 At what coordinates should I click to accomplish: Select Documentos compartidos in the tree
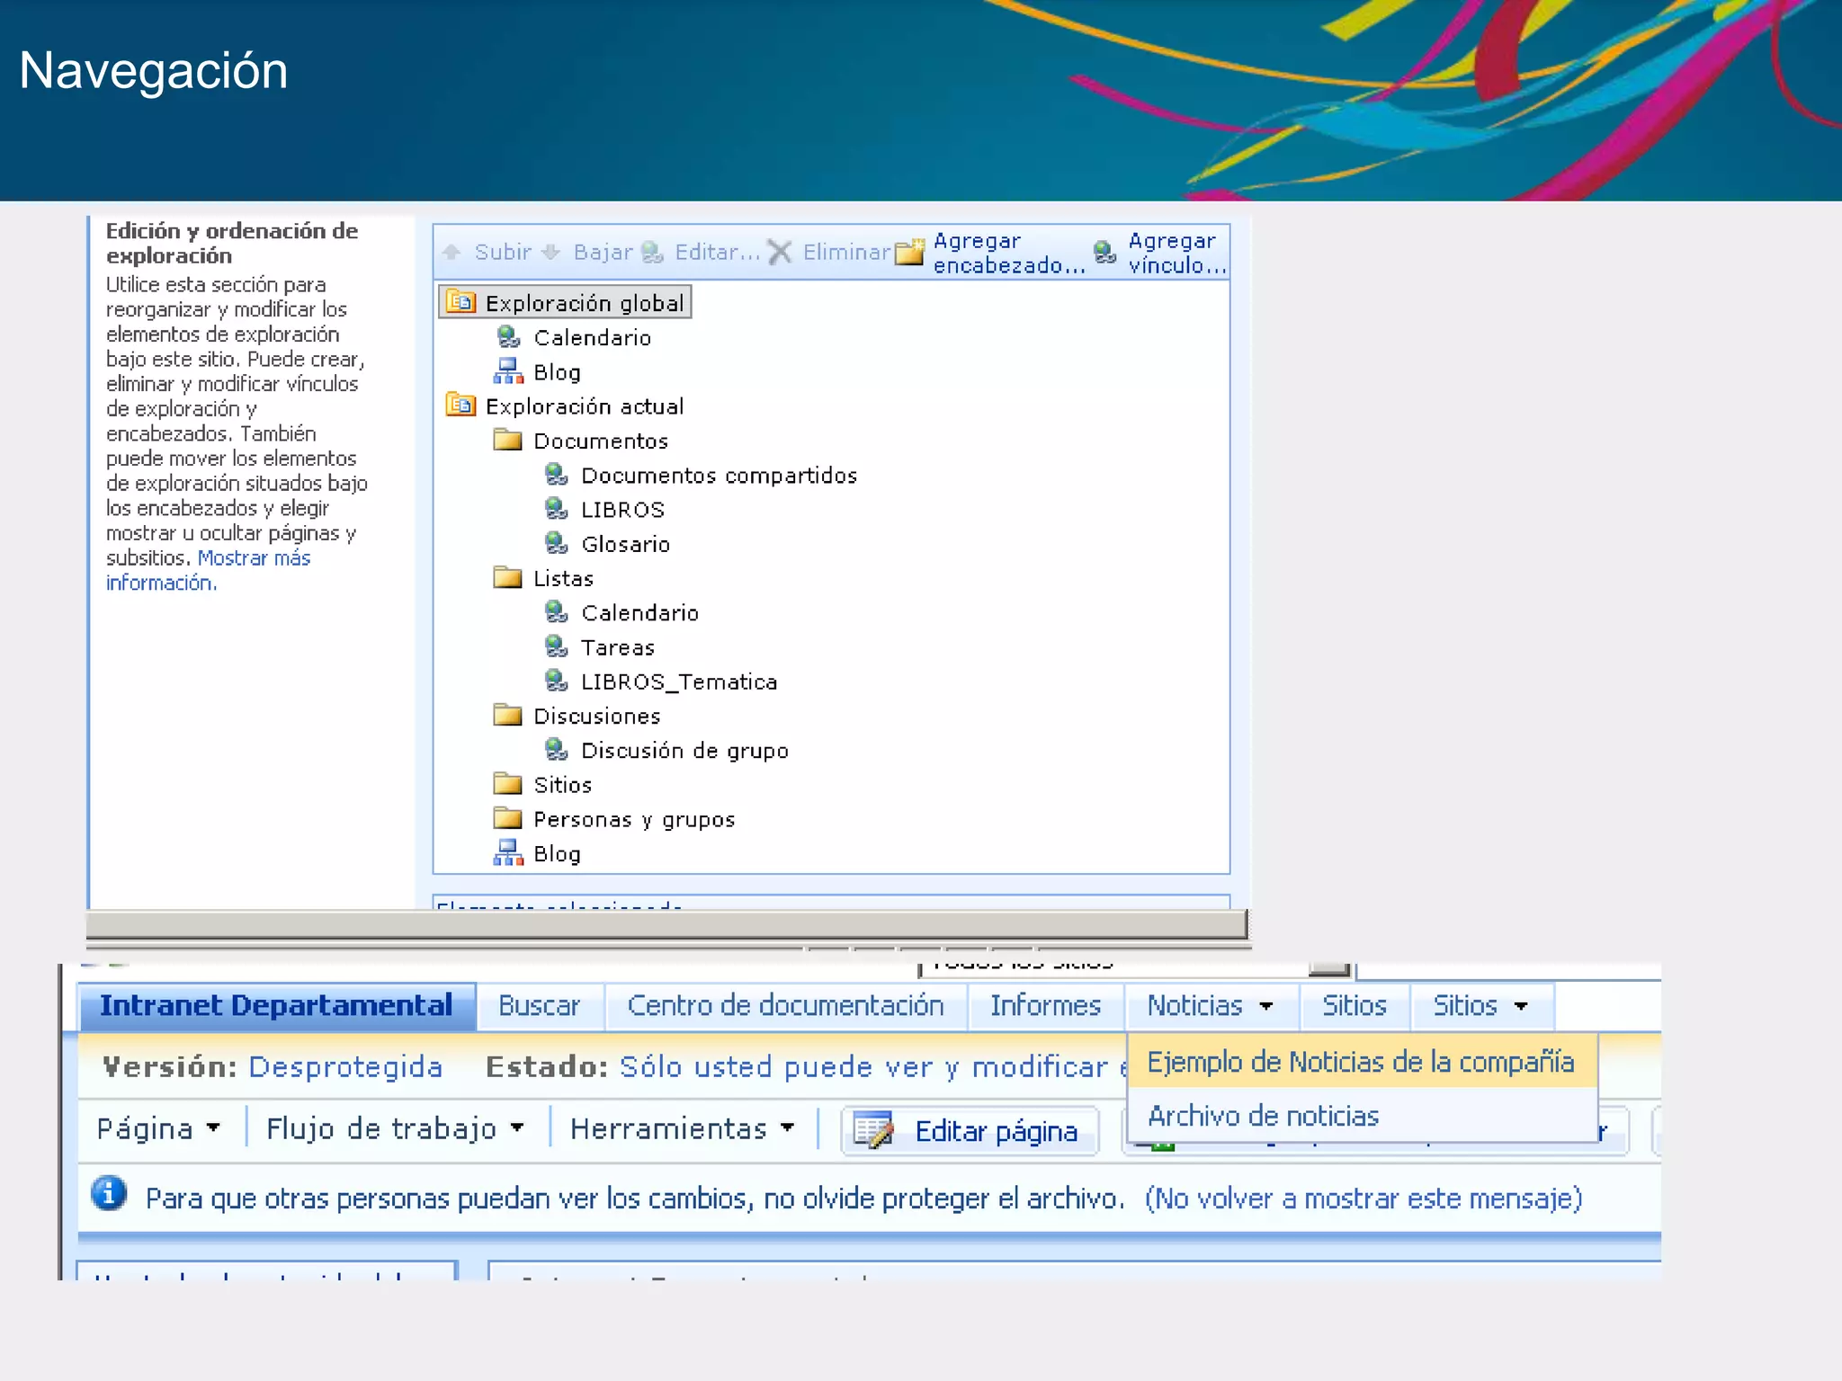719,476
